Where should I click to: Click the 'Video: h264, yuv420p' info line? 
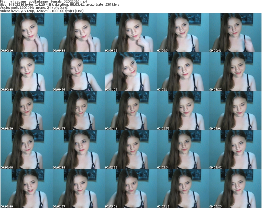click(x=42, y=11)
